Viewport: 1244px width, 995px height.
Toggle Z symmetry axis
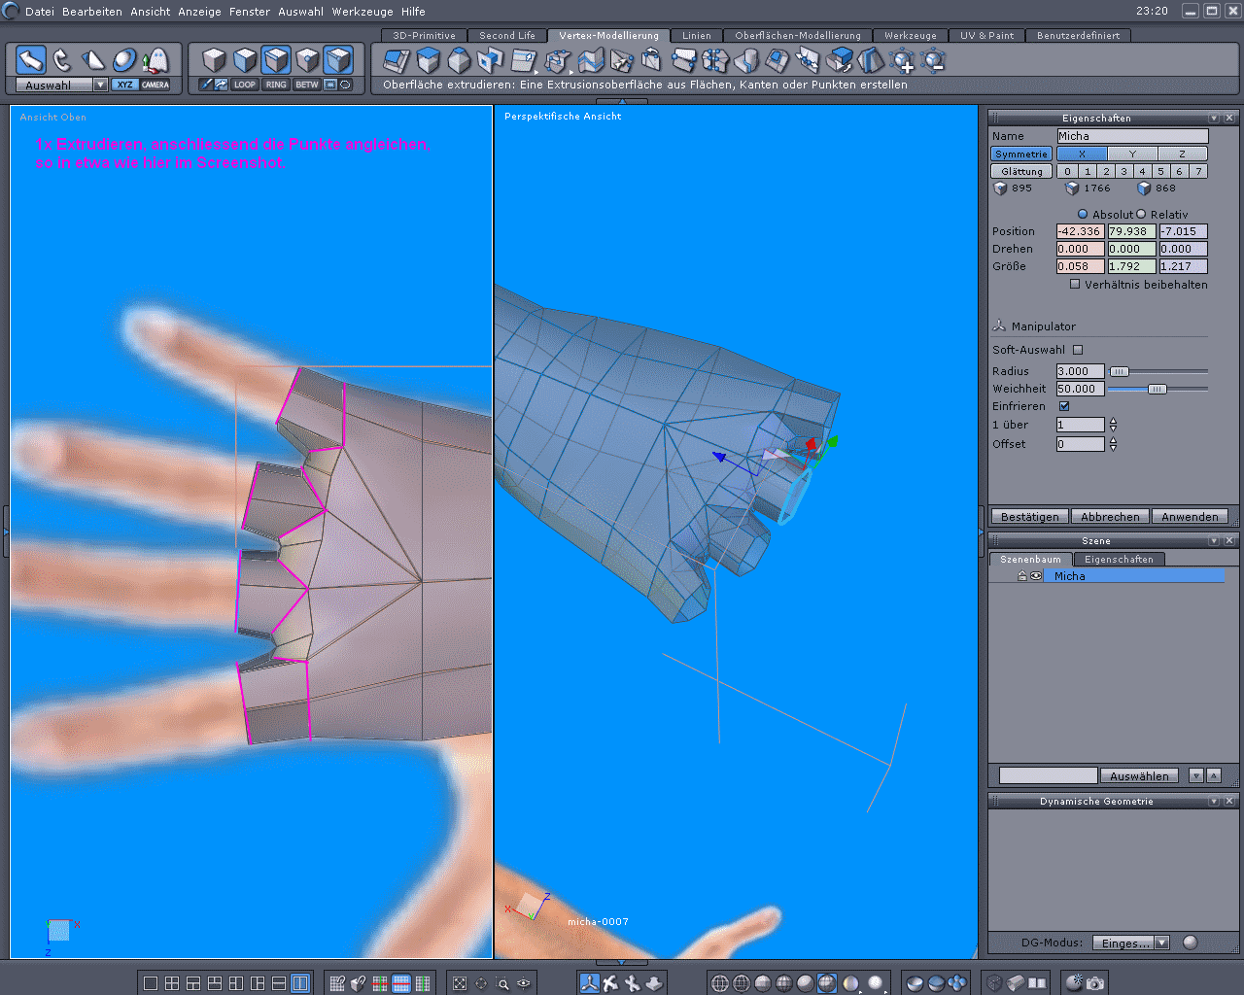pos(1182,154)
